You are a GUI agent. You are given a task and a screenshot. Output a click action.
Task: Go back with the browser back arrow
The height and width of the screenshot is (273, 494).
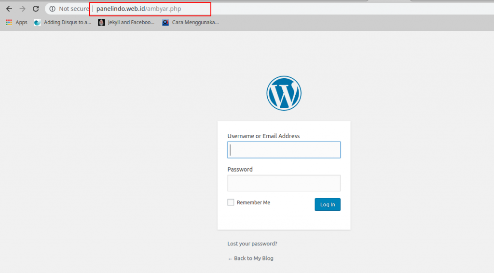click(9, 9)
